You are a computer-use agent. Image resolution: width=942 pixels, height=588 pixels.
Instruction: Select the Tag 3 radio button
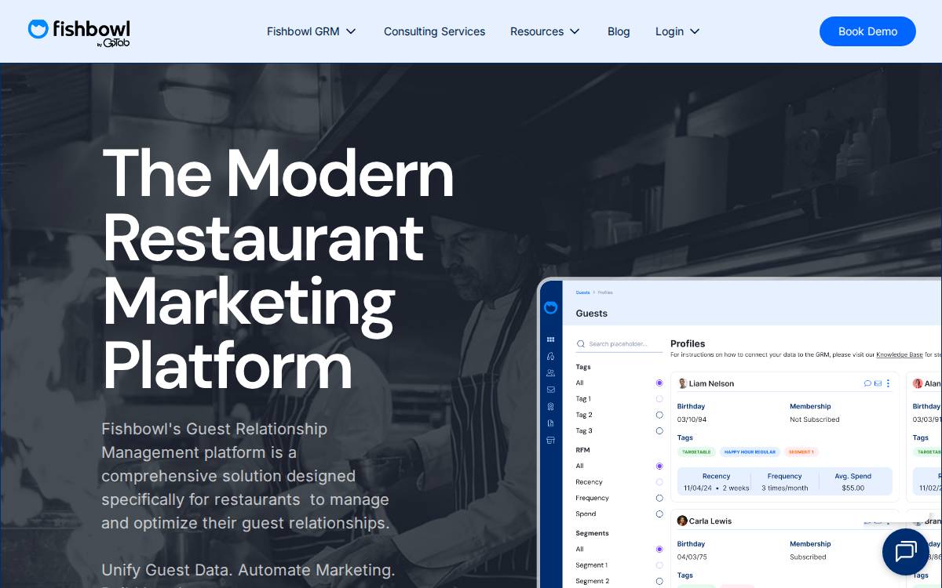(x=659, y=430)
